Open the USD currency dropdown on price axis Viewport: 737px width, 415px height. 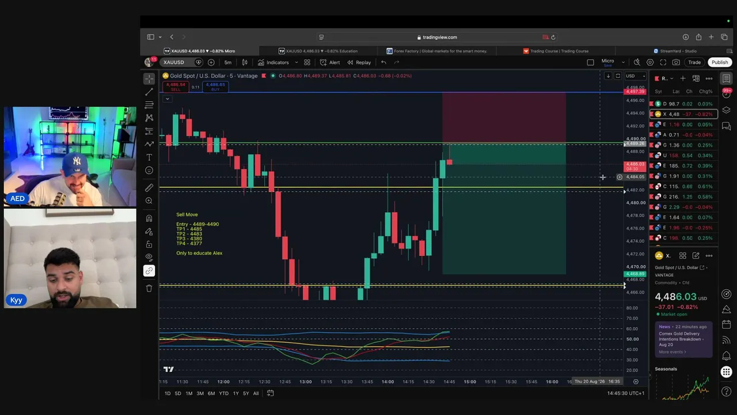(635, 76)
